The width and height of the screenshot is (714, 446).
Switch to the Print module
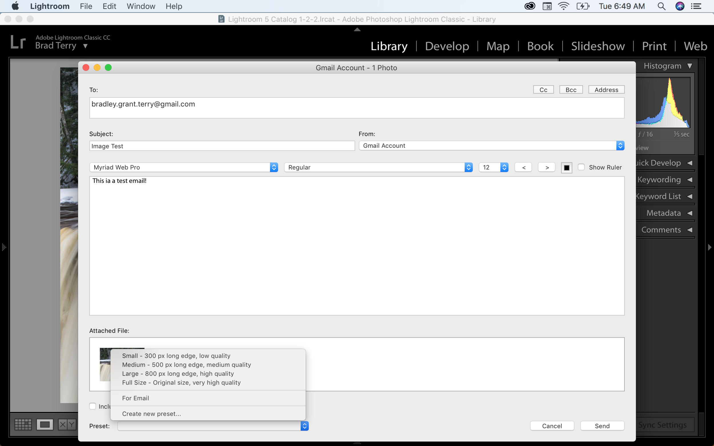(654, 46)
